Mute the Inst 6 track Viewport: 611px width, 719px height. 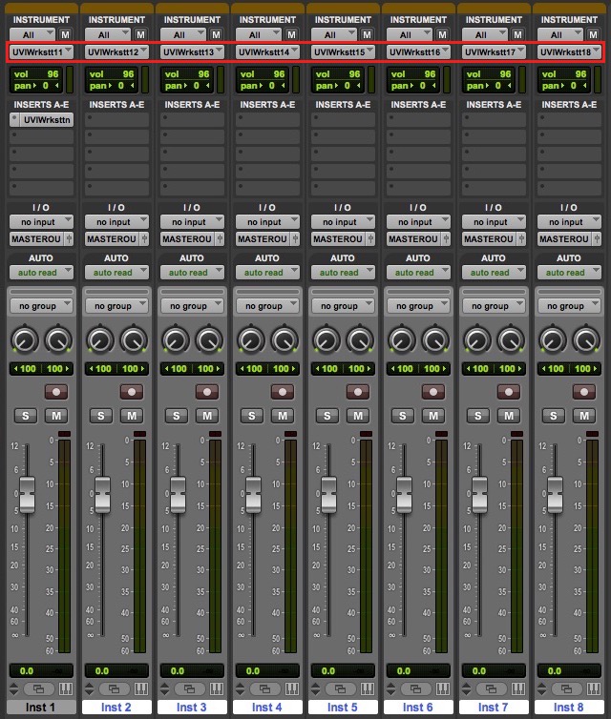pos(433,416)
